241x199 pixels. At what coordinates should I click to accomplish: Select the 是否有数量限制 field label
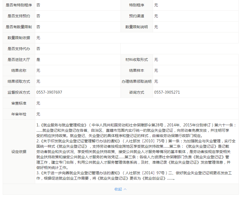pyautogui.click(x=19, y=27)
